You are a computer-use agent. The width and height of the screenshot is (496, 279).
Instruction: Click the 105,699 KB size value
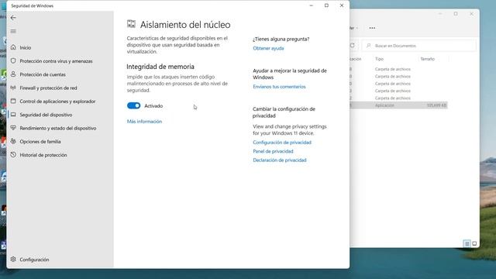coord(436,105)
